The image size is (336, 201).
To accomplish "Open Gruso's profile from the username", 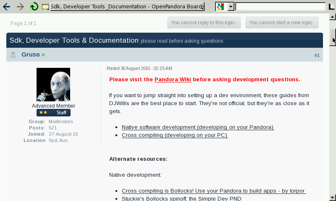I will click(x=30, y=54).
